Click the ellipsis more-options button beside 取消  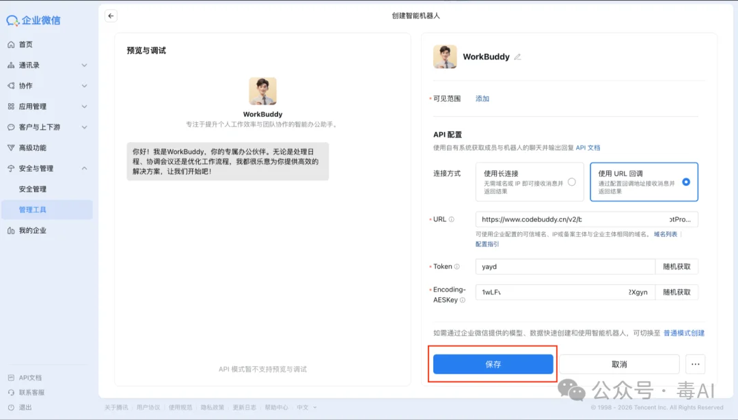click(x=696, y=364)
